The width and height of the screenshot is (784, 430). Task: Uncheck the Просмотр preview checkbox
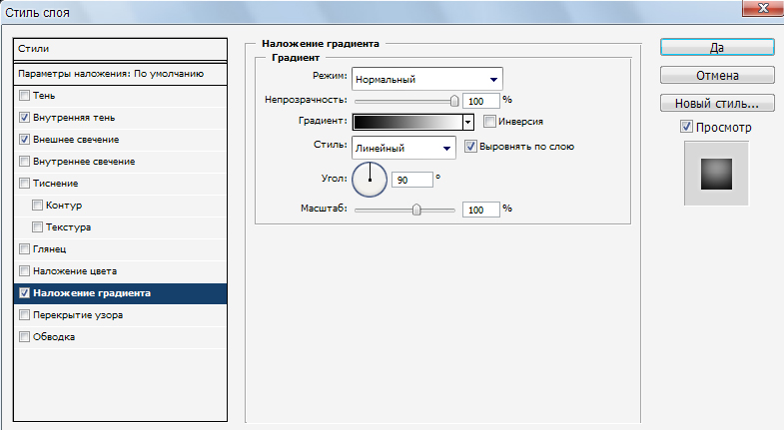coord(686,128)
